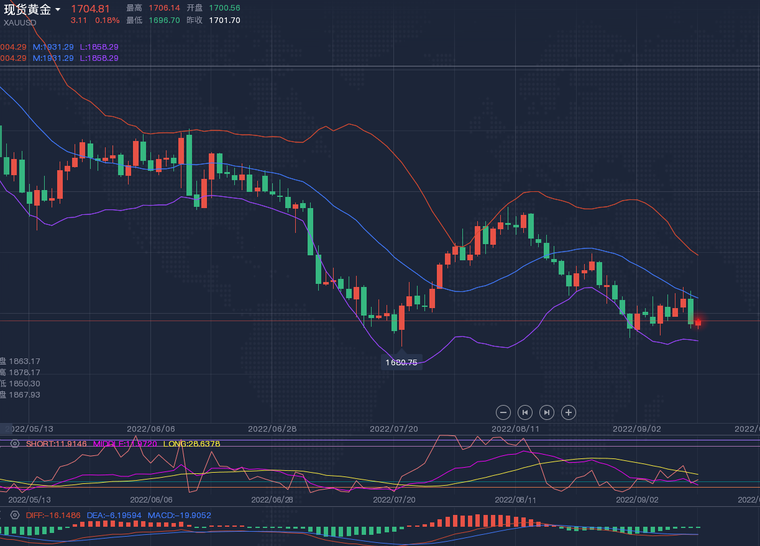
Task: Click the 现货黄金 instrument title
Action: (27, 9)
